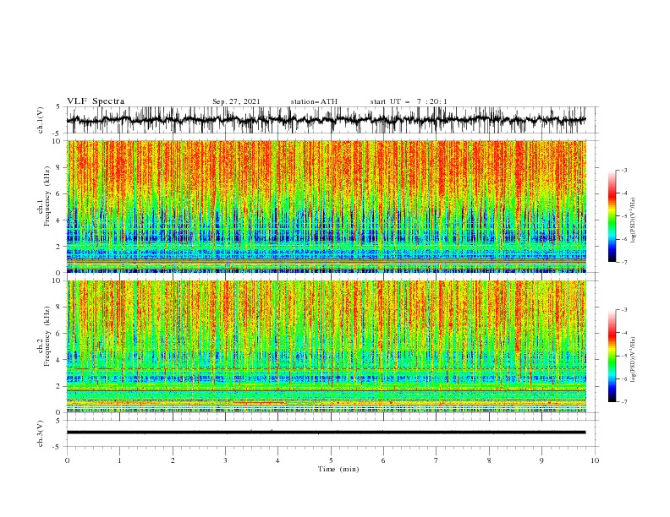Click the ch.1 spectrogram color scale bar
670x517 pixels.
(x=612, y=216)
